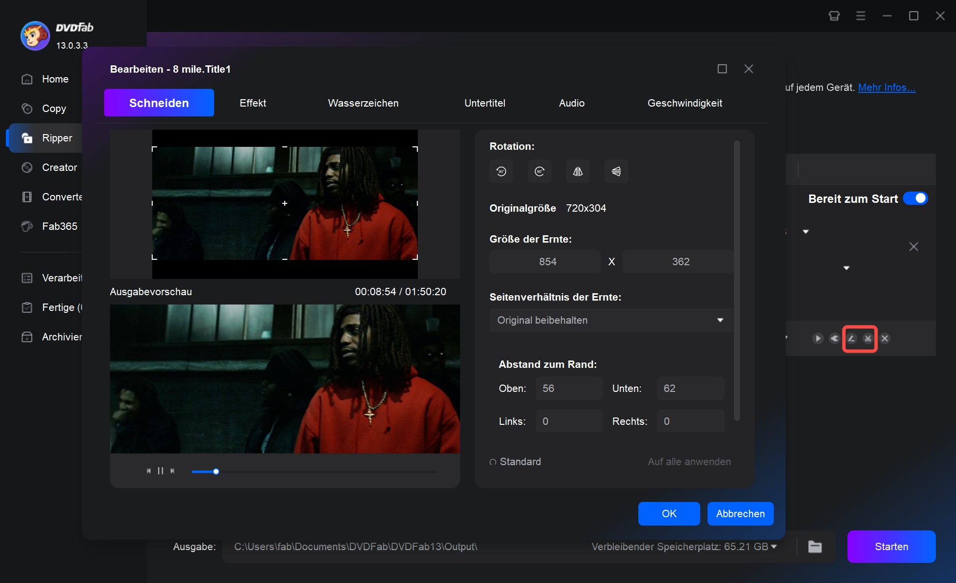
Task: Switch to Effekt tab
Action: coord(253,103)
